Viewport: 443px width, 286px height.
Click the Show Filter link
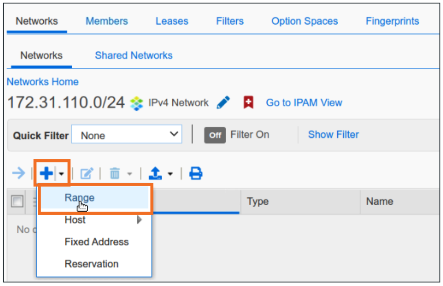click(x=333, y=135)
